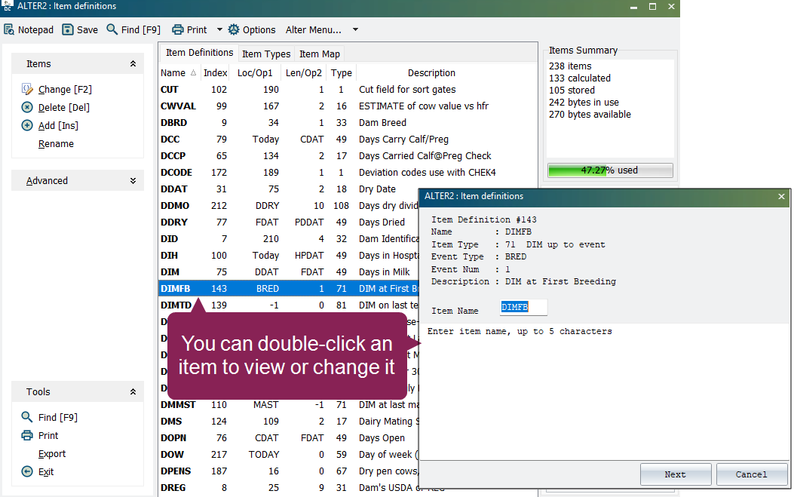
Task: Click the Save disk icon
Action: tap(68, 29)
